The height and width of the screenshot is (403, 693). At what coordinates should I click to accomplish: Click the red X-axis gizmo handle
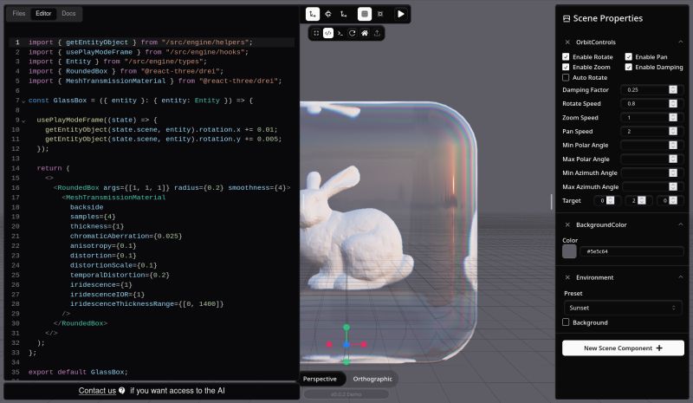pyautogui.click(x=364, y=344)
